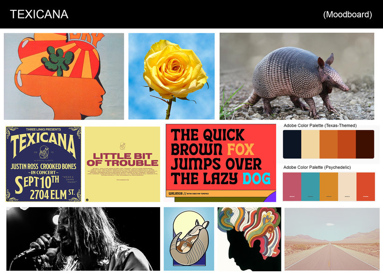Pick the dark navy Texas swatch

[x=292, y=144]
